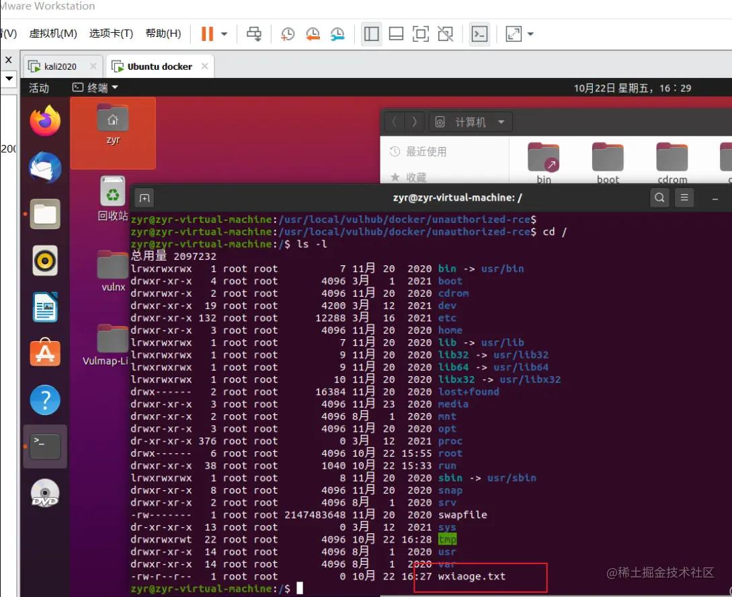Open the snapshot manager icon
The height and width of the screenshot is (597, 732).
coord(337,34)
